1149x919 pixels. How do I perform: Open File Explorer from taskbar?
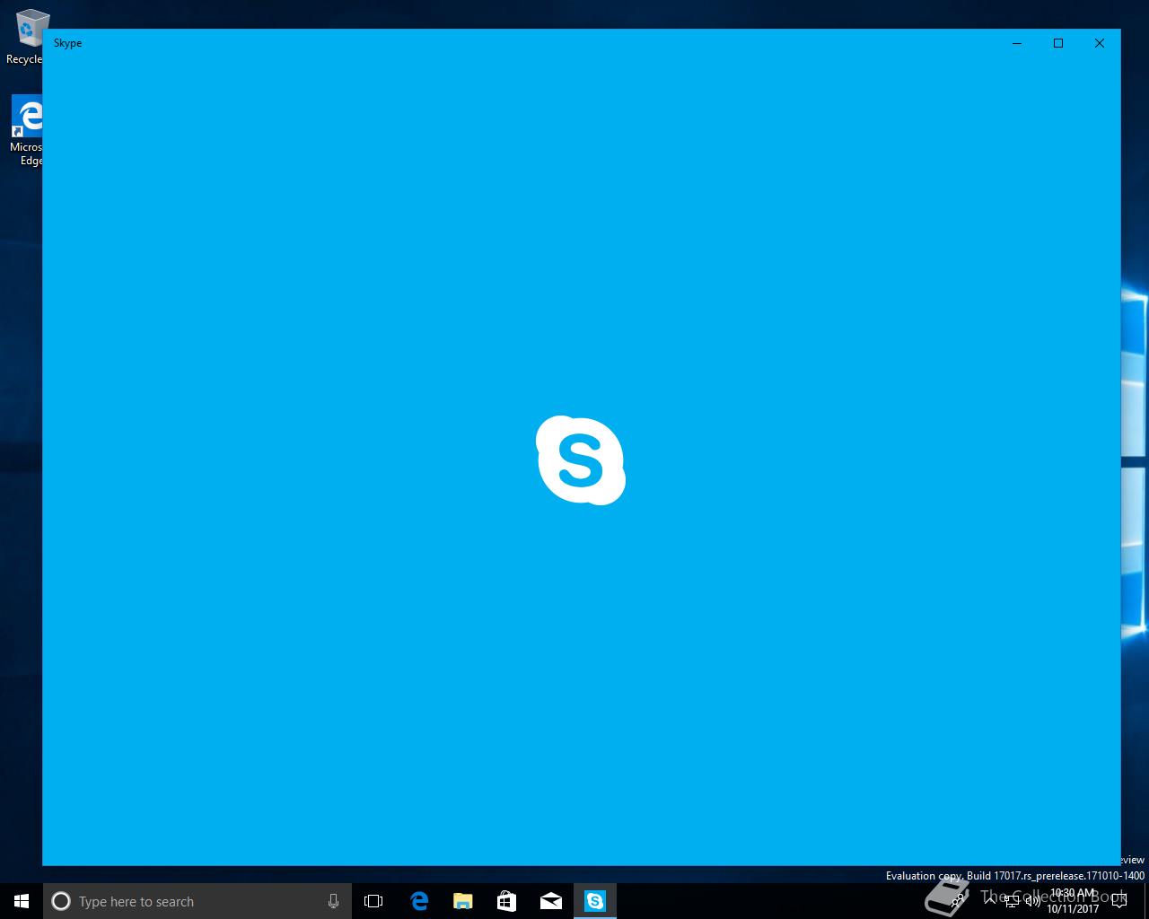[463, 901]
